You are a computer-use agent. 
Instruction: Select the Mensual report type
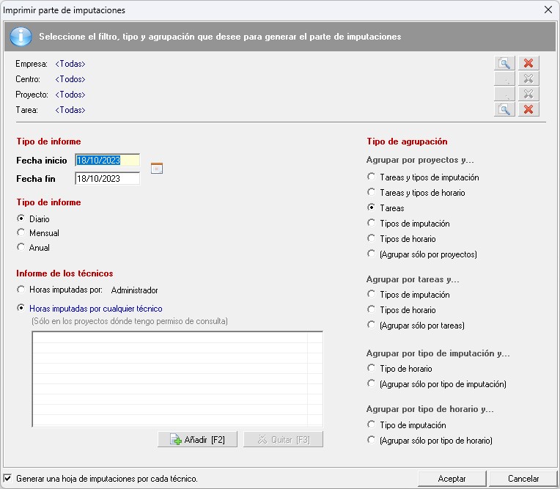pyautogui.click(x=21, y=233)
